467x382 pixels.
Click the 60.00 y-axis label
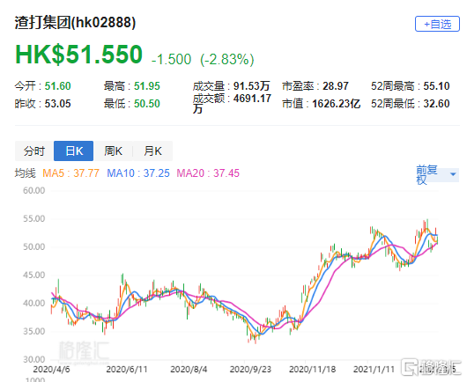(34, 191)
